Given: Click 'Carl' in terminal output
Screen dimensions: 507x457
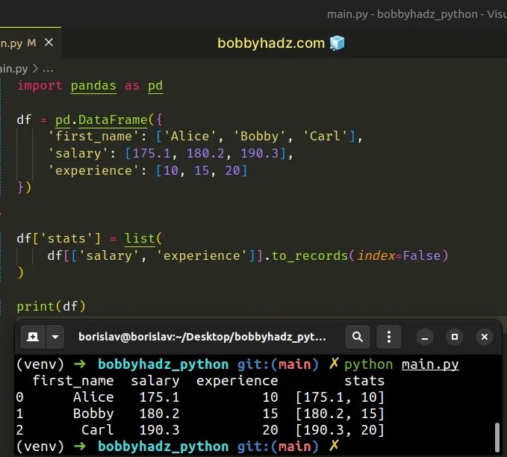Looking at the screenshot, I should pyautogui.click(x=97, y=430).
